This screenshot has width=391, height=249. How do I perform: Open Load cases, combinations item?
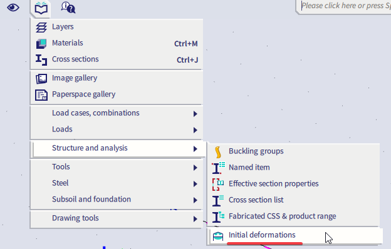click(x=117, y=113)
